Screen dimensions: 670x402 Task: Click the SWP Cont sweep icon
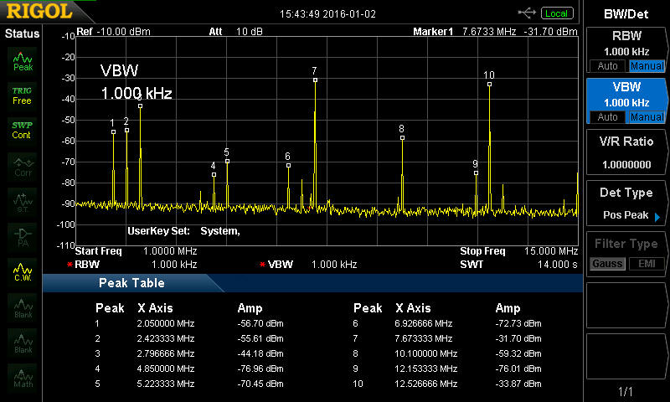point(23,130)
